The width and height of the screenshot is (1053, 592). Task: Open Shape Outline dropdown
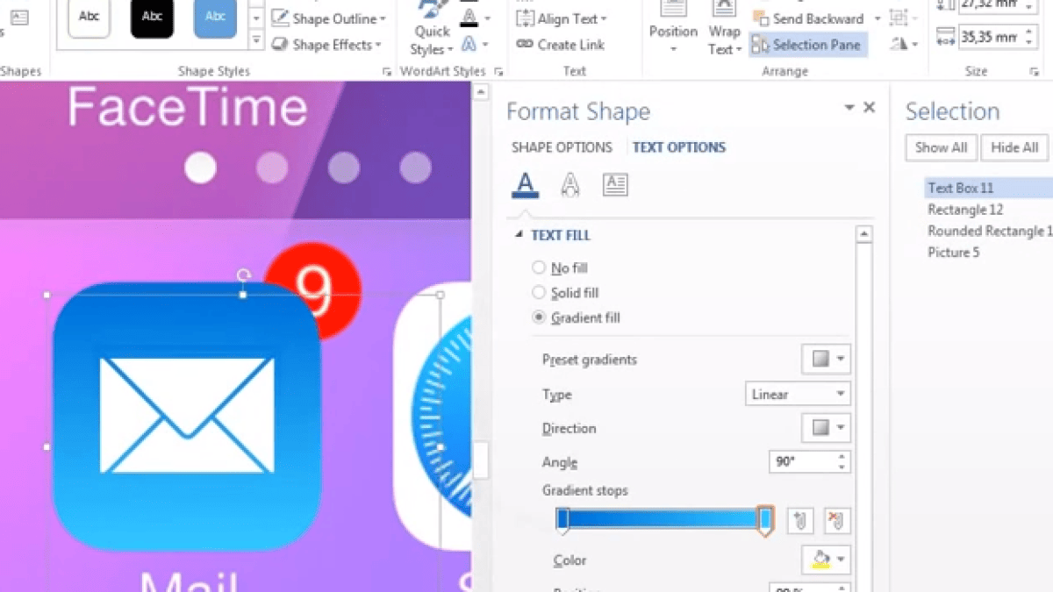(329, 18)
